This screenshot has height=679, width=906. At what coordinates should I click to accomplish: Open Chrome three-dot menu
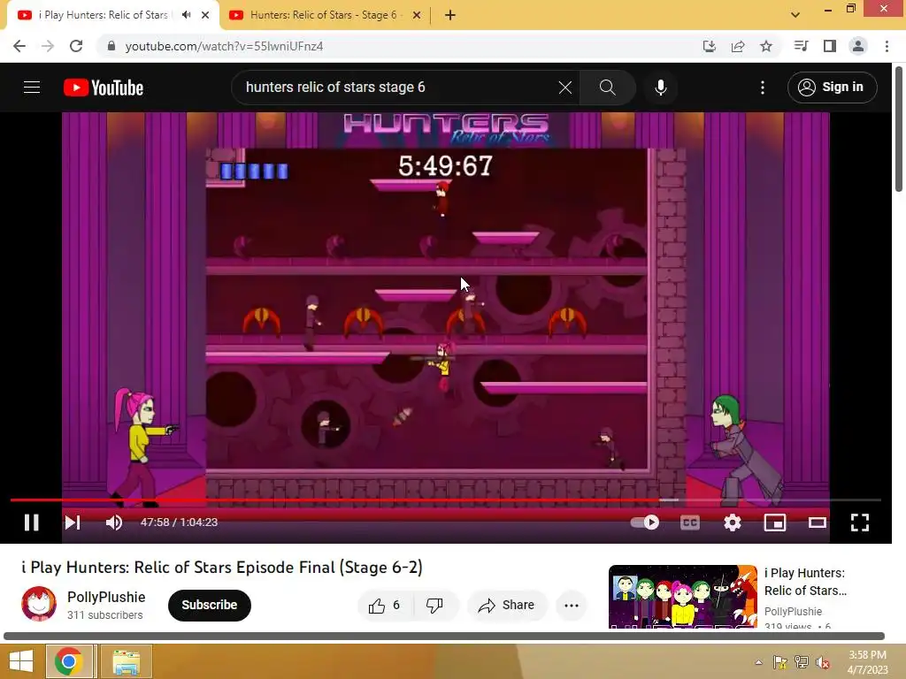click(887, 46)
